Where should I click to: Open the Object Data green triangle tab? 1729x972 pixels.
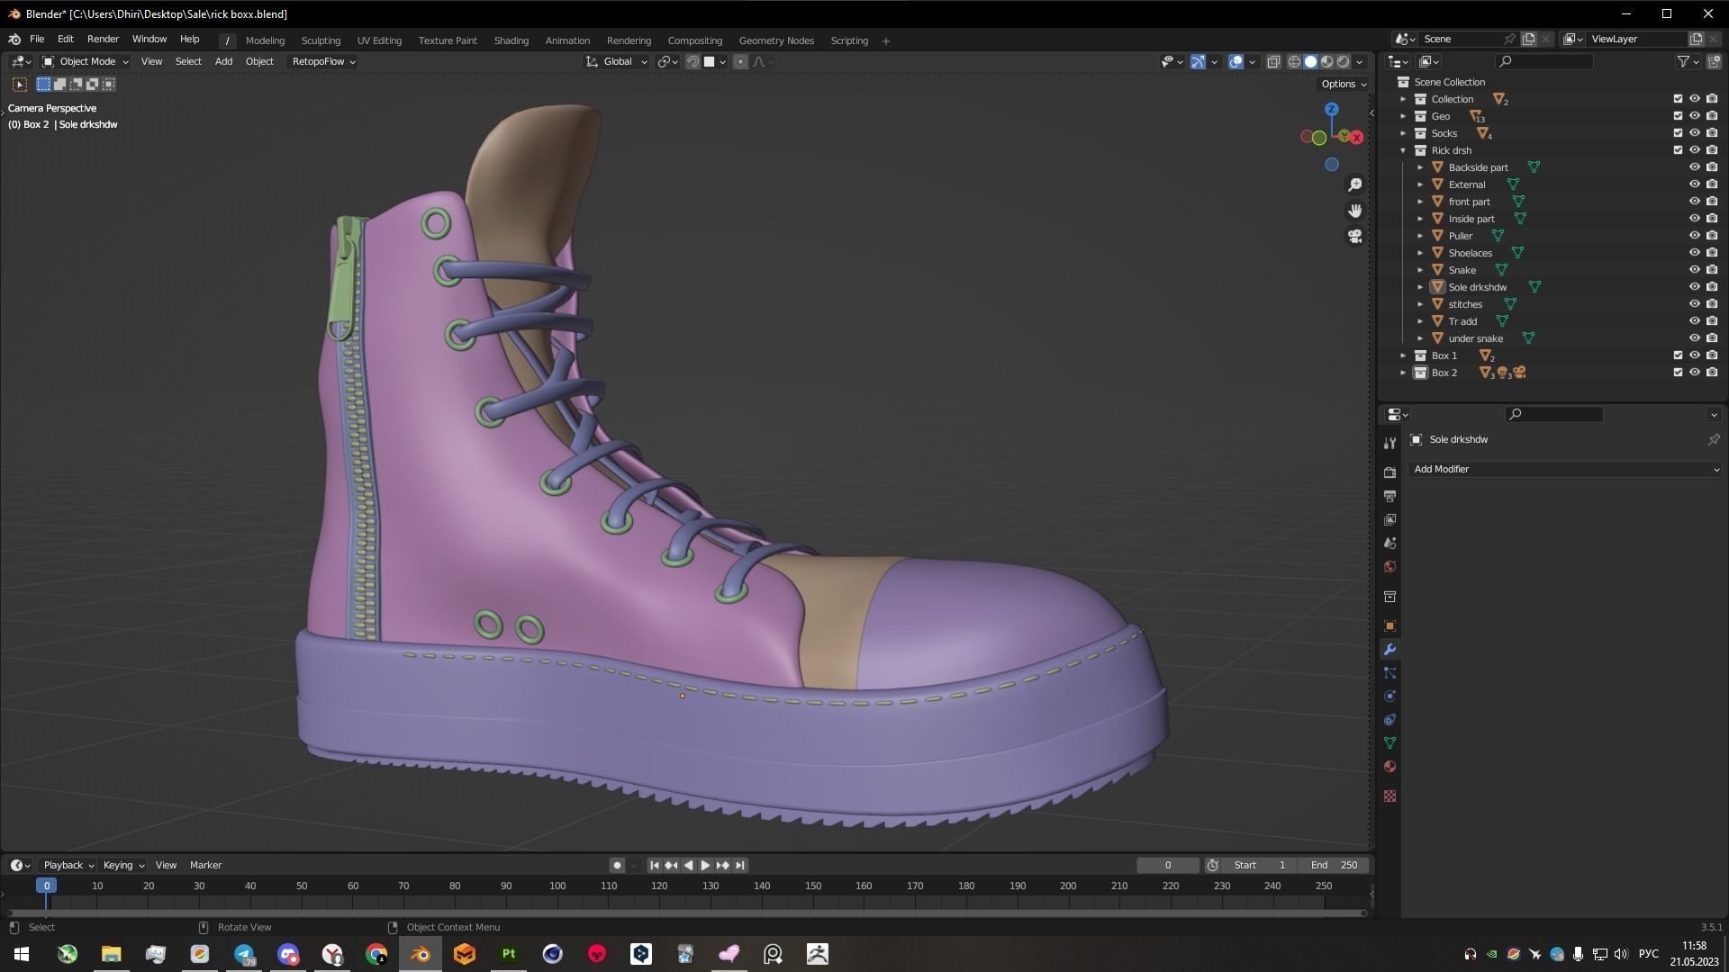[1390, 743]
